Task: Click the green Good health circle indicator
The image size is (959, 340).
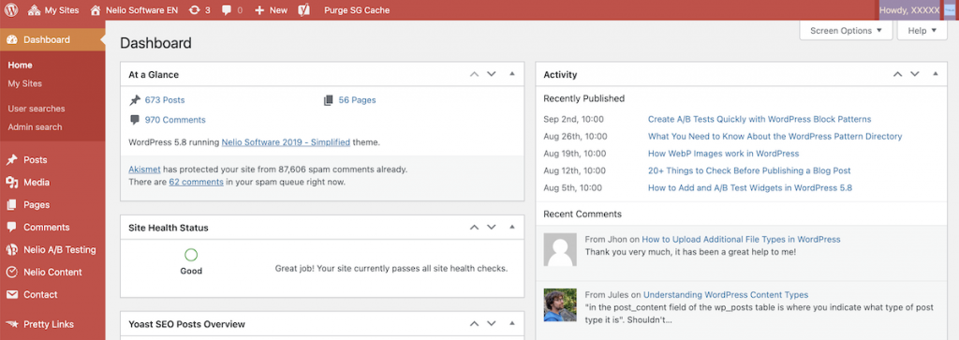Action: [191, 255]
